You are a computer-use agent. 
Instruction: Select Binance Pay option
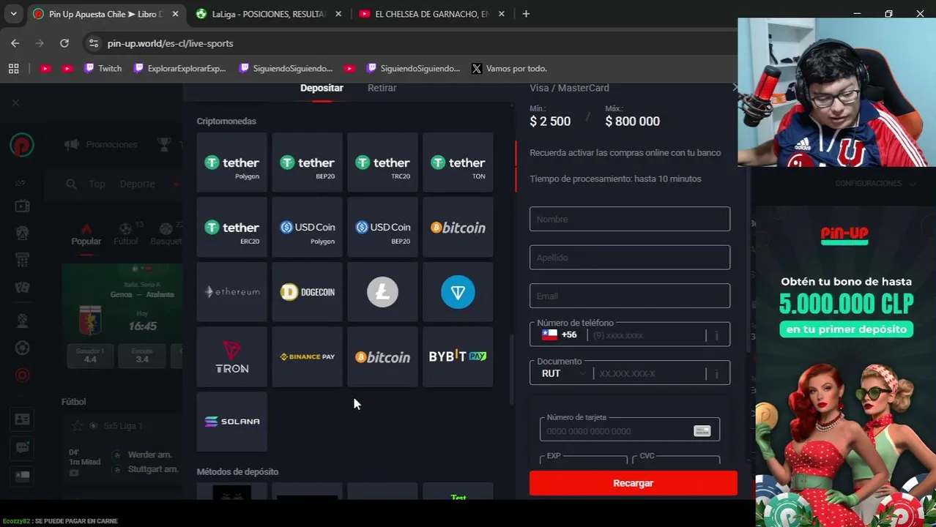click(x=307, y=357)
